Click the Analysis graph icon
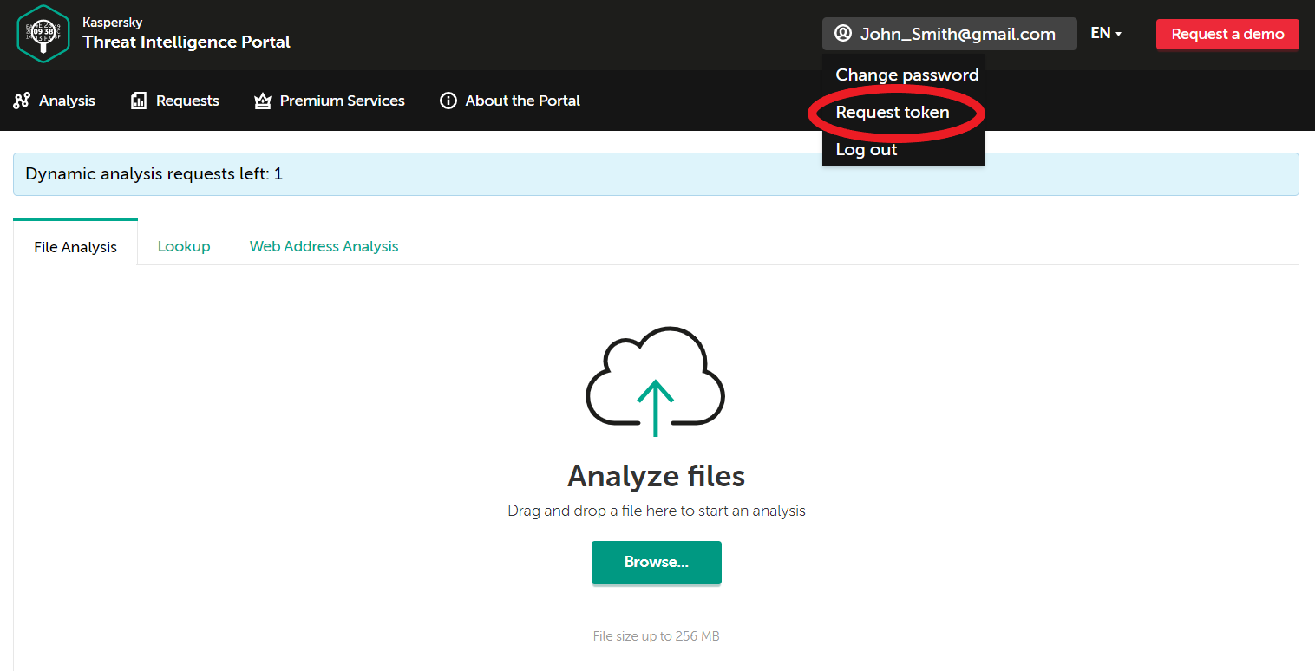Viewport: 1315px width, 671px height. [22, 101]
